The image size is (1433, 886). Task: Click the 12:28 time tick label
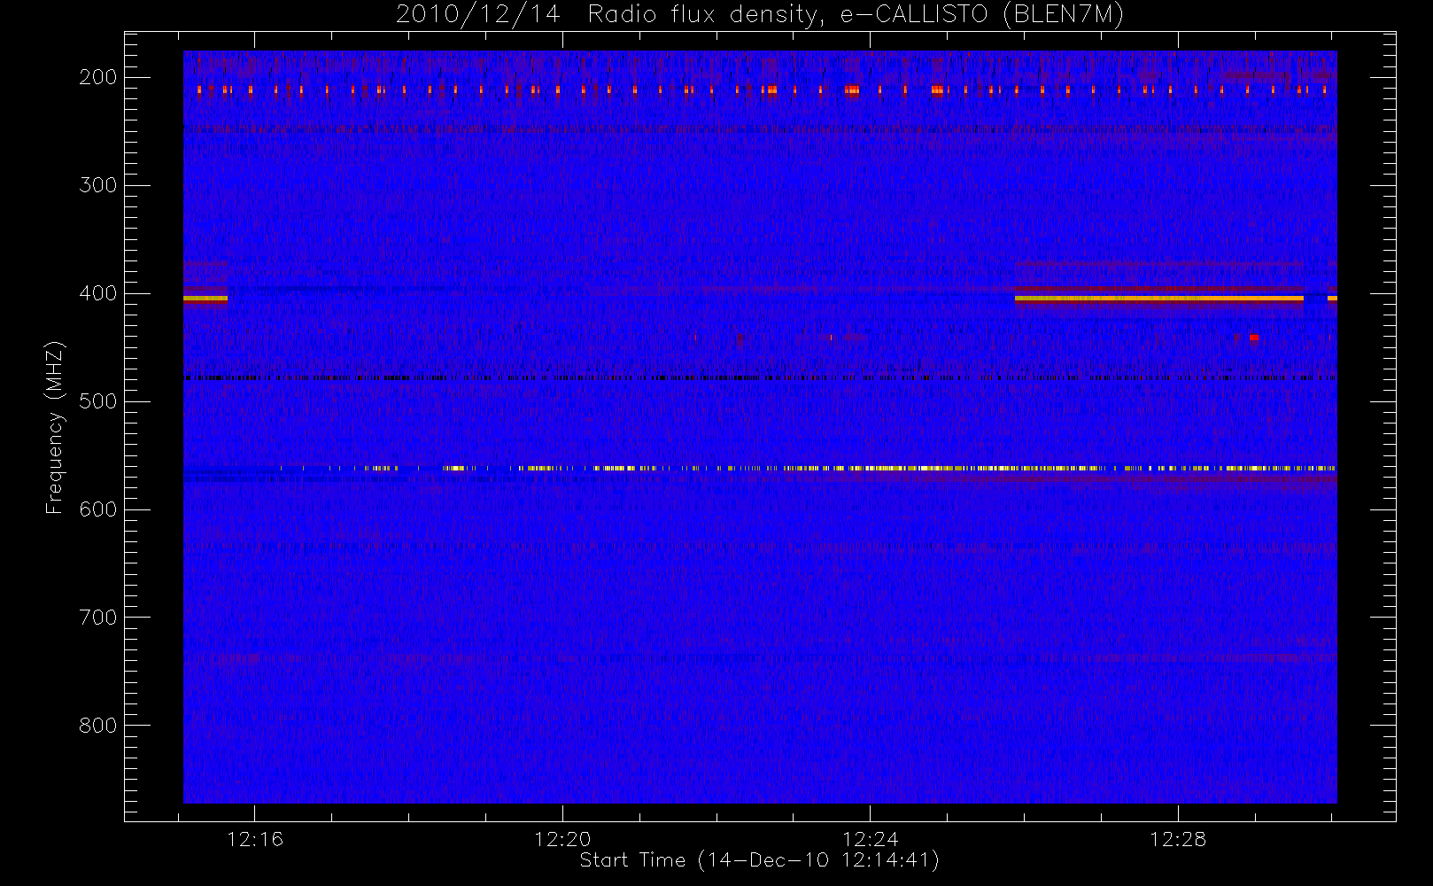coord(1179,839)
